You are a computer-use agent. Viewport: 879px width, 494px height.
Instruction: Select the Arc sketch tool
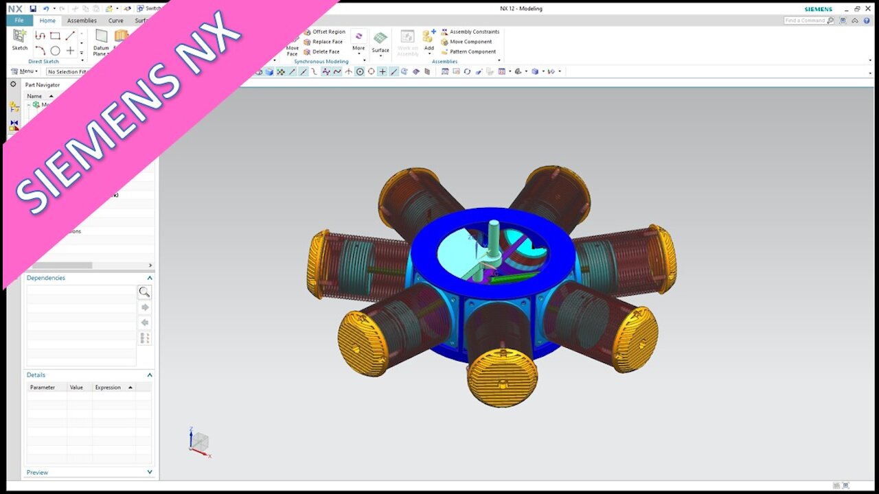coord(41,50)
